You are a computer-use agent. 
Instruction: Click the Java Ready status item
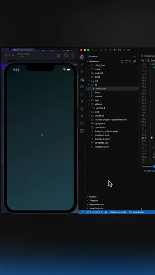[137, 212]
